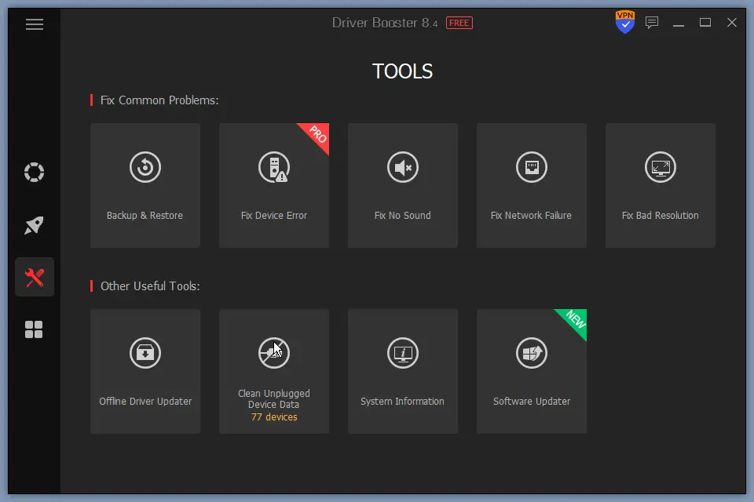Click the Backup & Restore label

click(x=145, y=215)
